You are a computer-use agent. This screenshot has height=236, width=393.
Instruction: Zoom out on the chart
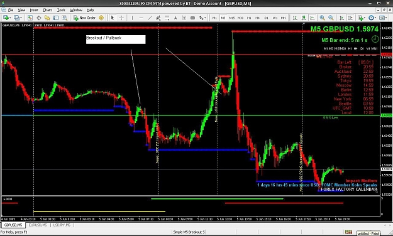pos(331,18)
